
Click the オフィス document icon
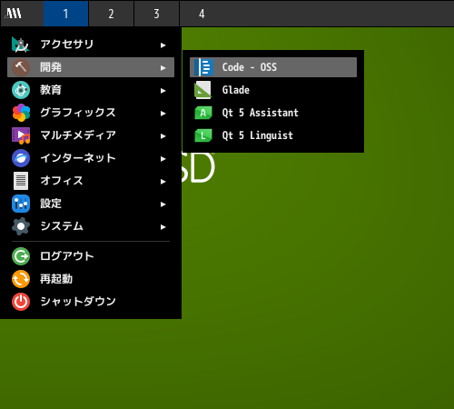21,181
